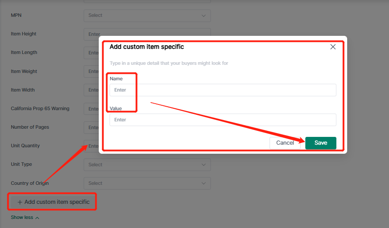Image resolution: width=389 pixels, height=228 pixels.
Task: Click Cancel in the dialog
Action: (285, 143)
